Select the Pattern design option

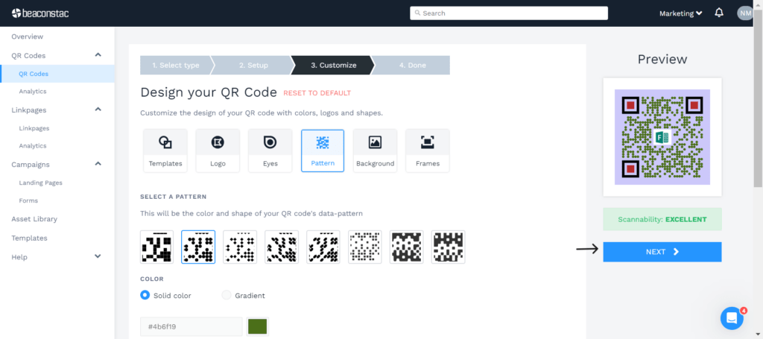coord(323,151)
